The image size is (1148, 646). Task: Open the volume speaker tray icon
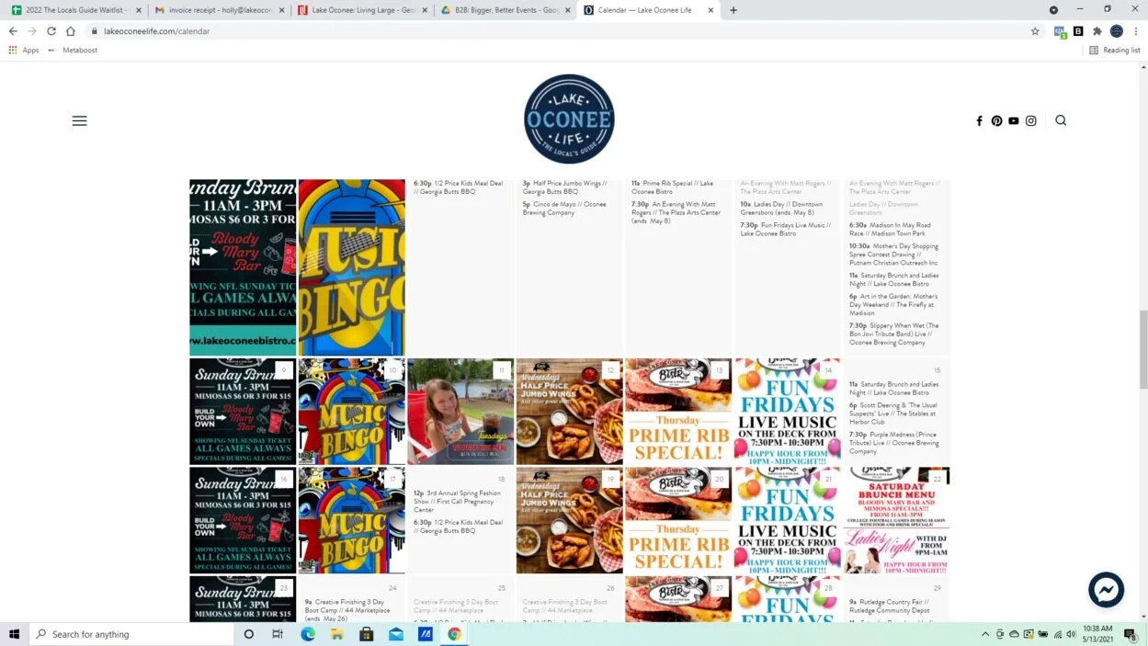[x=1072, y=634]
